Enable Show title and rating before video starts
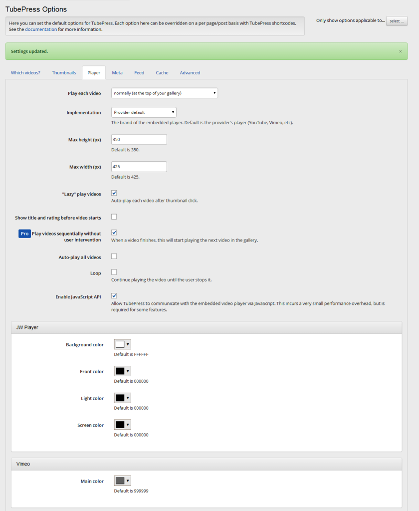 click(x=114, y=217)
